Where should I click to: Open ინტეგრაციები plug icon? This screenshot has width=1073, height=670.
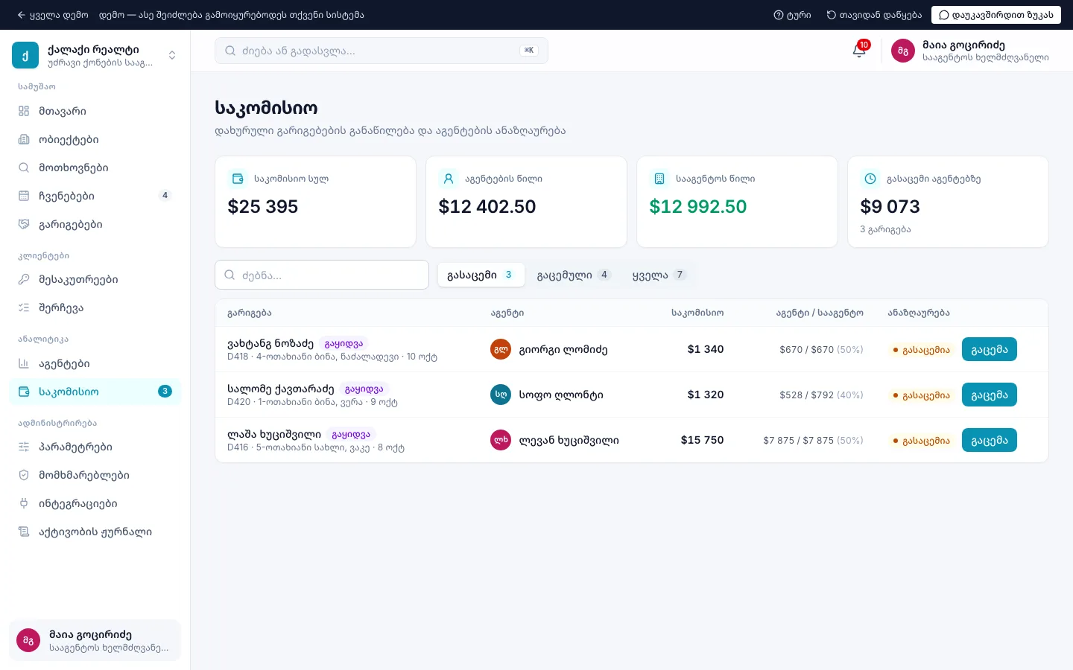point(24,503)
